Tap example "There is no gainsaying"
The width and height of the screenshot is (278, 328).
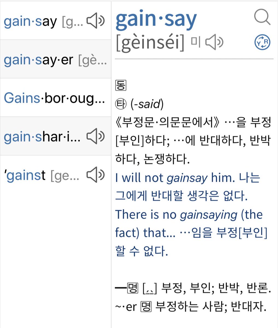[189, 215]
